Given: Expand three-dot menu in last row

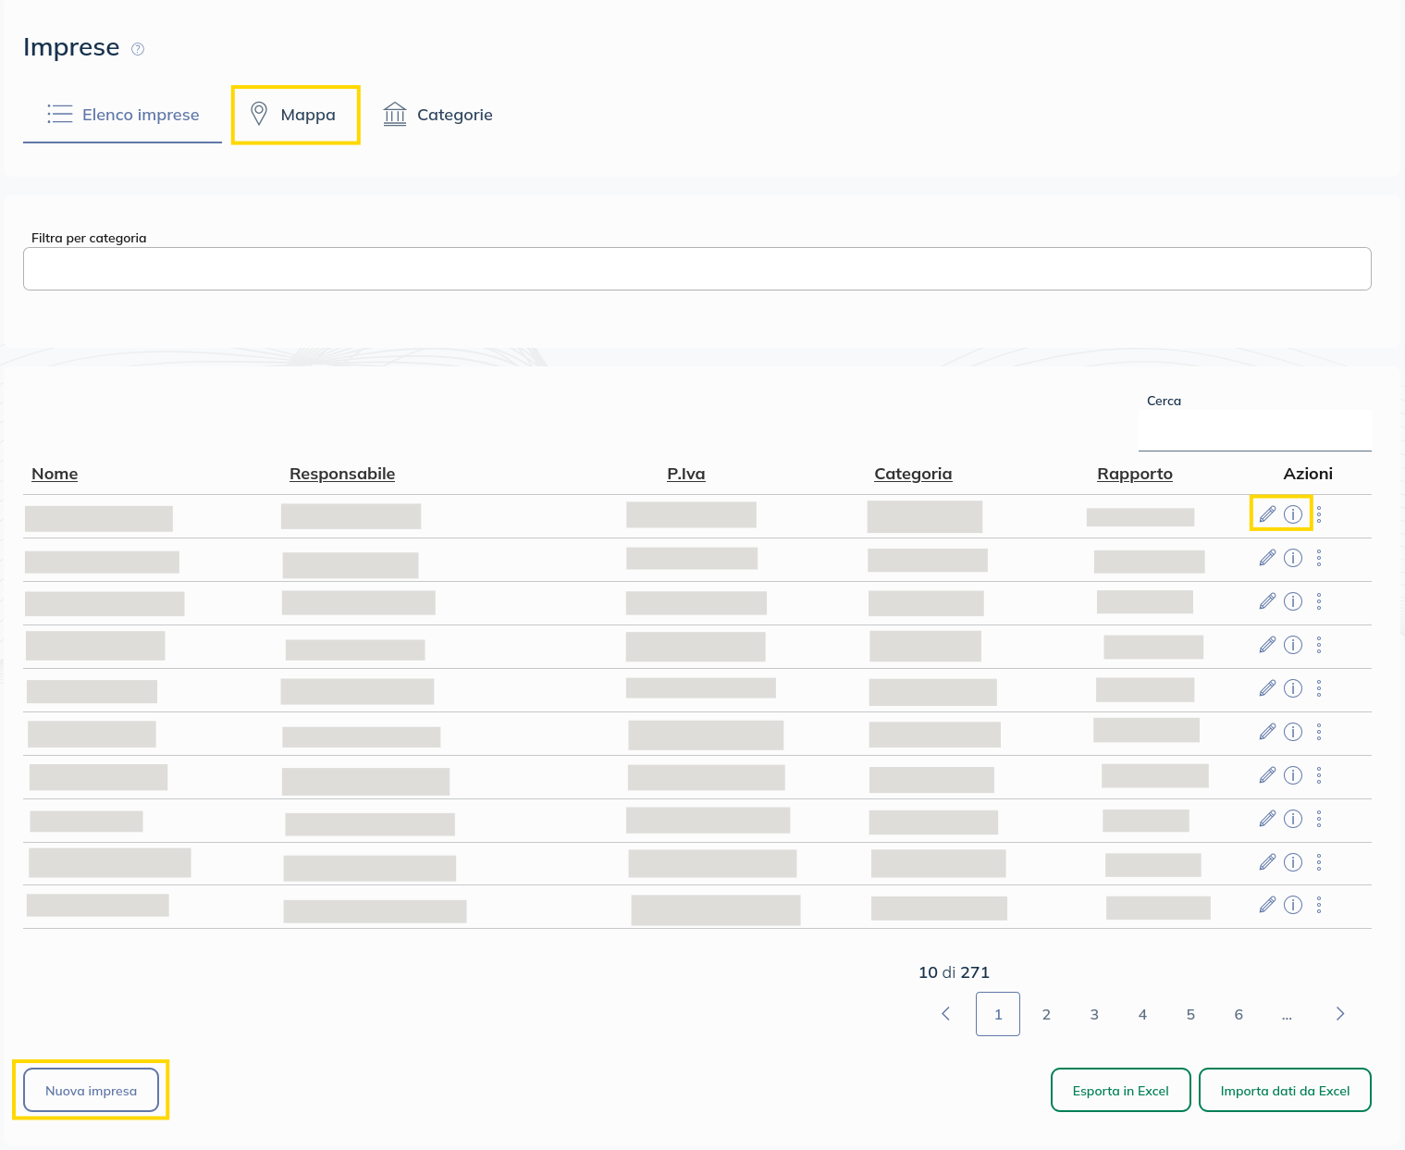Looking at the screenshot, I should tap(1319, 905).
